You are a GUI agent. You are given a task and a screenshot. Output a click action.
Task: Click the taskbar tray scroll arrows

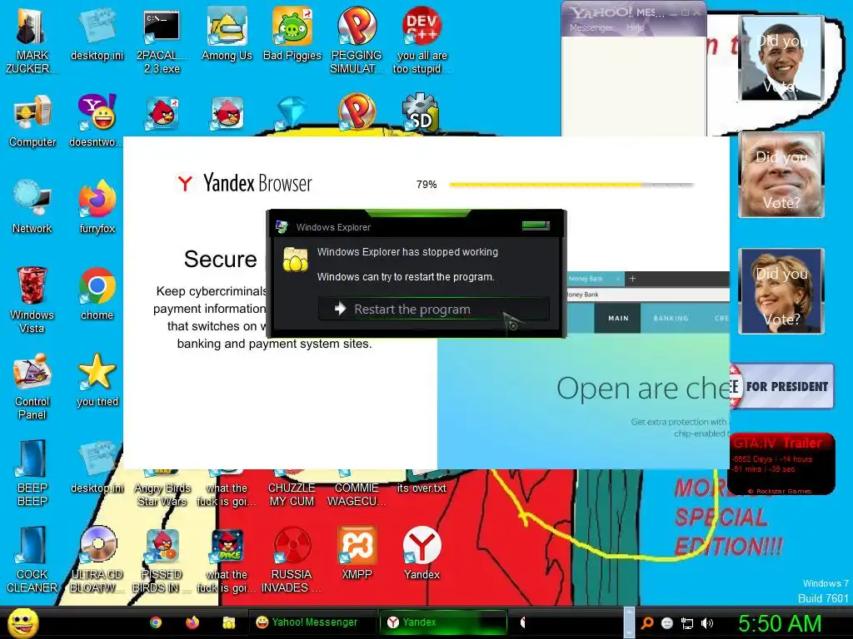(629, 622)
